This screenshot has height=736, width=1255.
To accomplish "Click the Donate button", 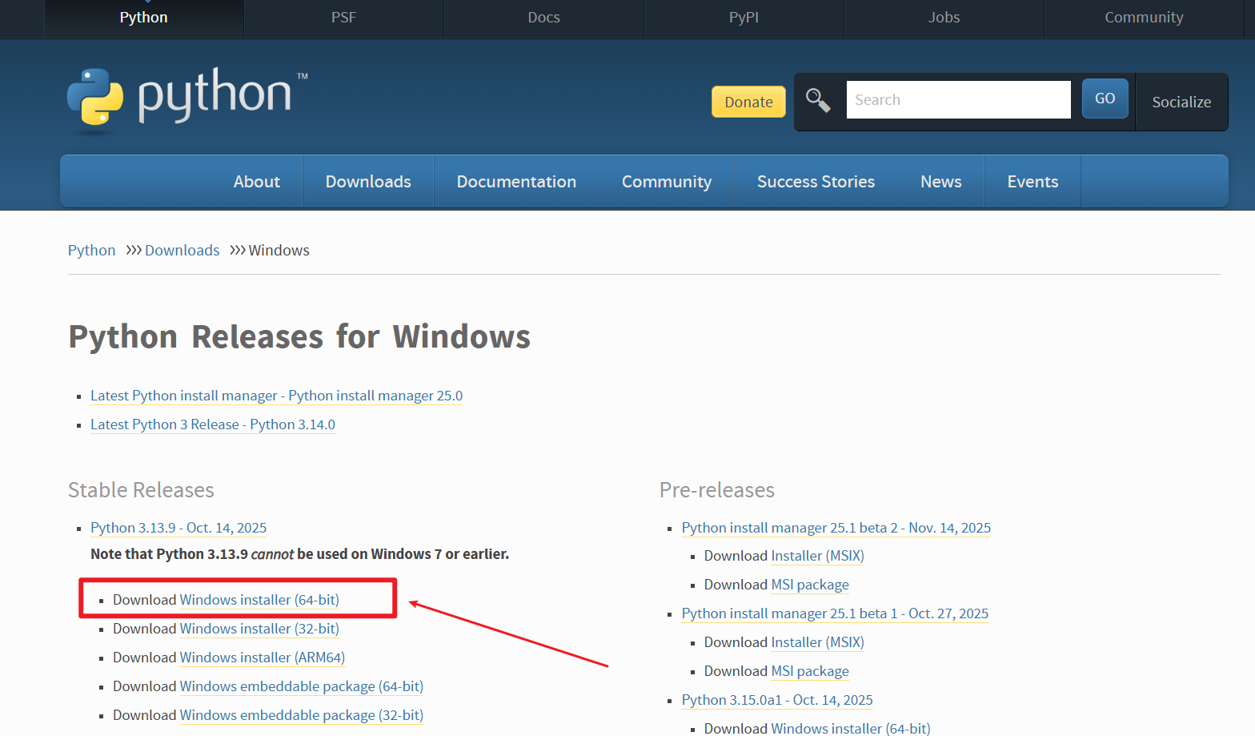I will [748, 102].
